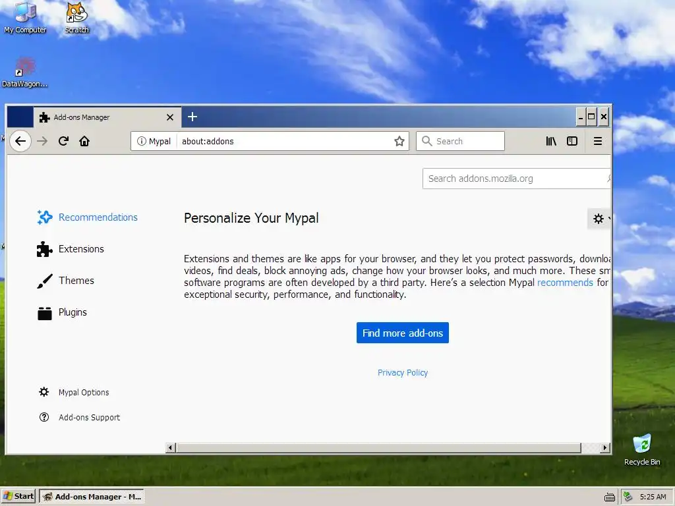Click the keyboard tray icon
Screen dimensions: 675x506
coord(610,497)
